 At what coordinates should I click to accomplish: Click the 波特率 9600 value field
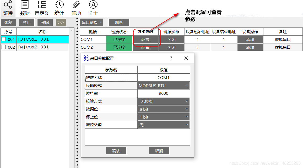coord(164,93)
